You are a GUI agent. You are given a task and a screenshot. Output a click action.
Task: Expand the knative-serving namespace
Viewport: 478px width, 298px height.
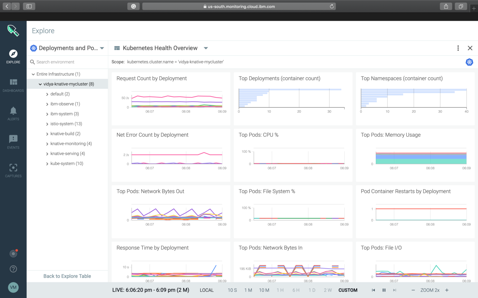47,154
